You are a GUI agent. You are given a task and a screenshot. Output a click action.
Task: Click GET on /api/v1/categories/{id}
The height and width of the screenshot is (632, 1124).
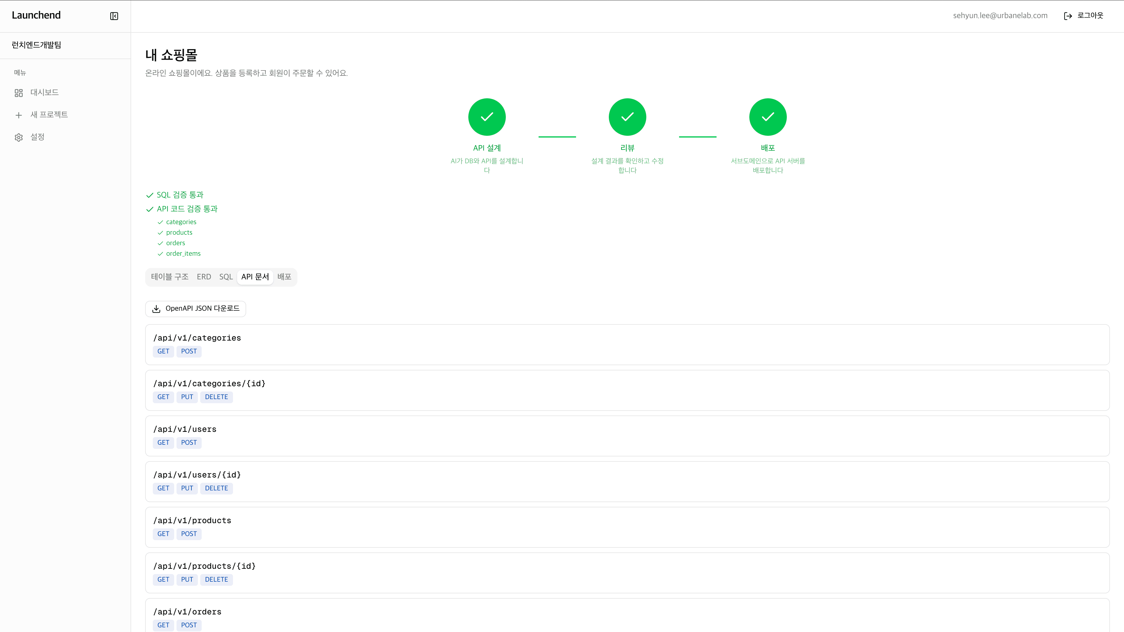click(x=163, y=397)
